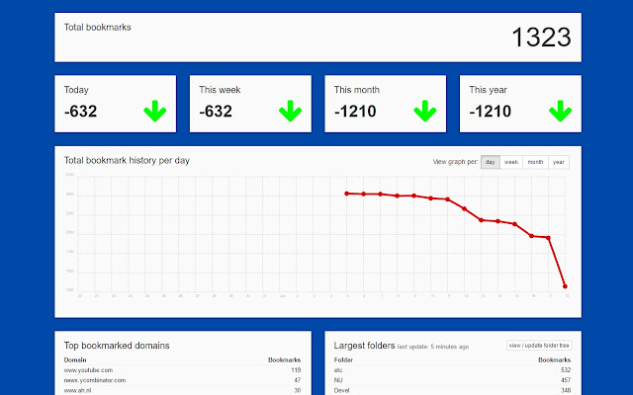
Task: Open view / update folder tree button
Action: tap(539, 346)
